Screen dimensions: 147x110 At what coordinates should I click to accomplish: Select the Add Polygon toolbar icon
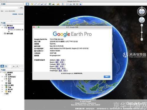[35, 4]
